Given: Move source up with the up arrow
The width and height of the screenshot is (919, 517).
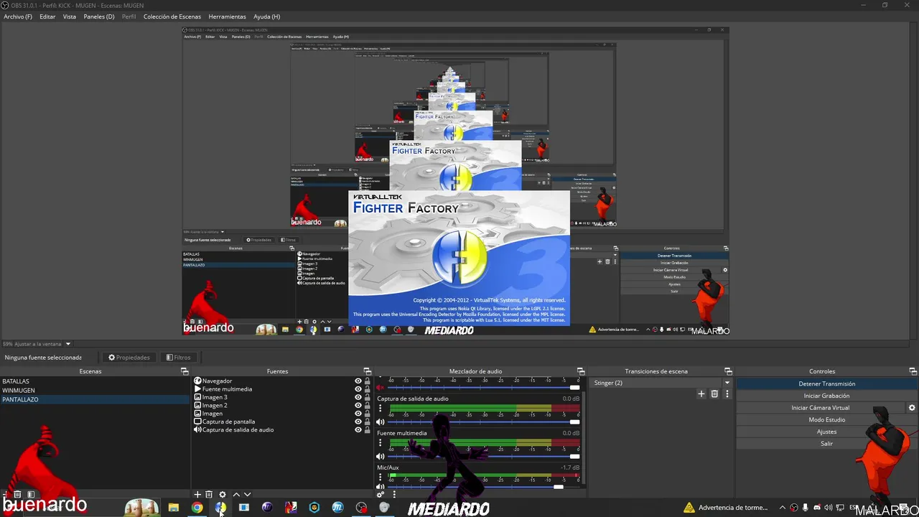Looking at the screenshot, I should click(x=236, y=494).
